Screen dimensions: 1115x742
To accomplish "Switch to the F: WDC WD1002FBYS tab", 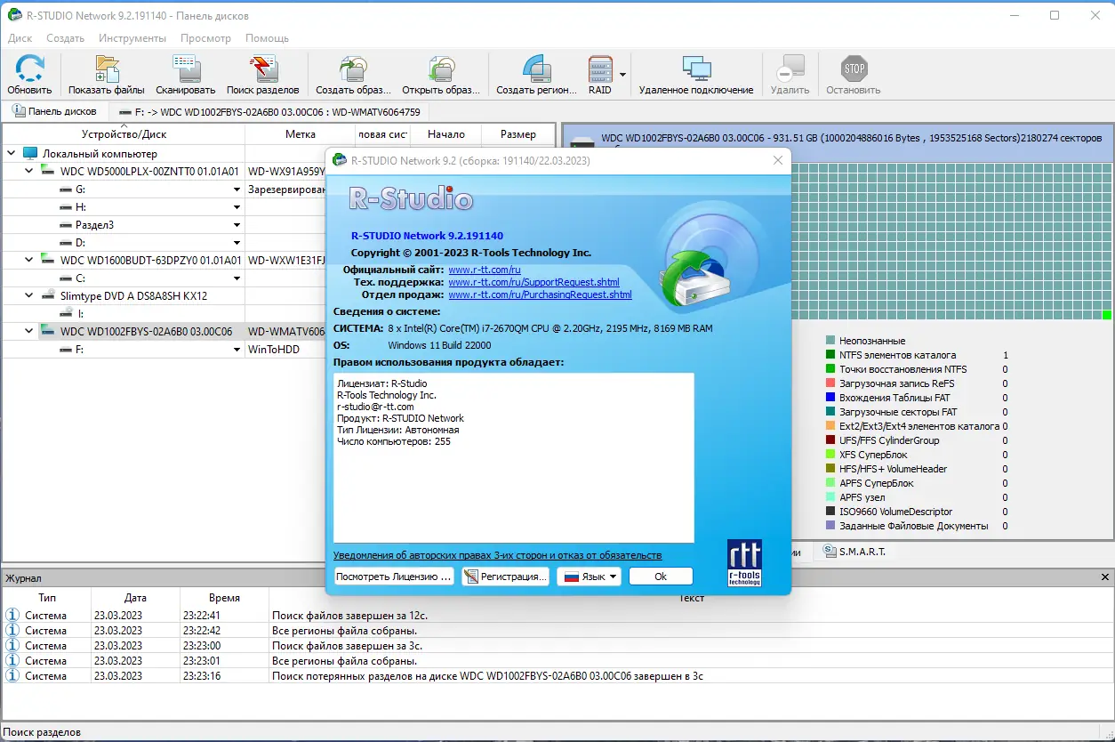I will pyautogui.click(x=270, y=112).
